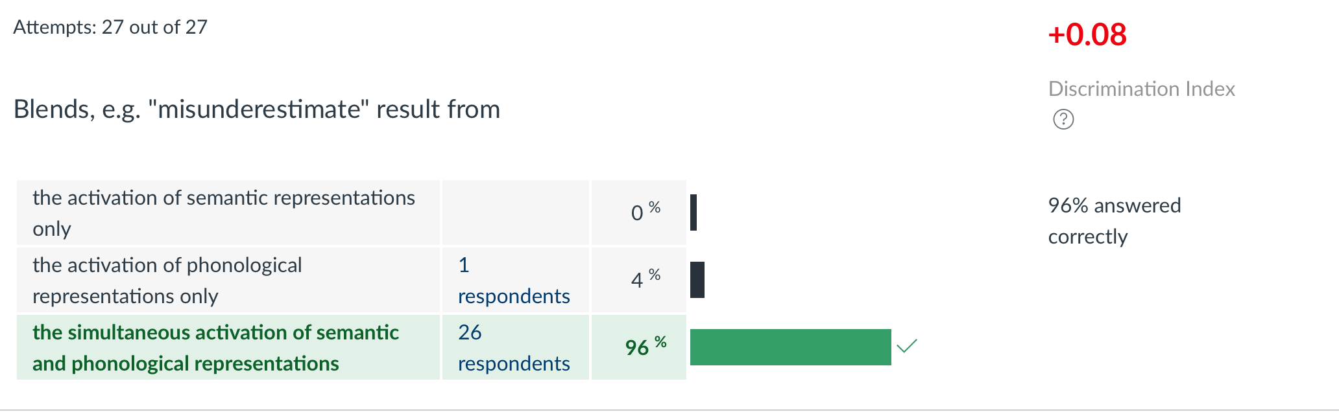The image size is (1339, 412).
Task: Click the "96% answered correctly" summary text
Action: coord(1114,221)
